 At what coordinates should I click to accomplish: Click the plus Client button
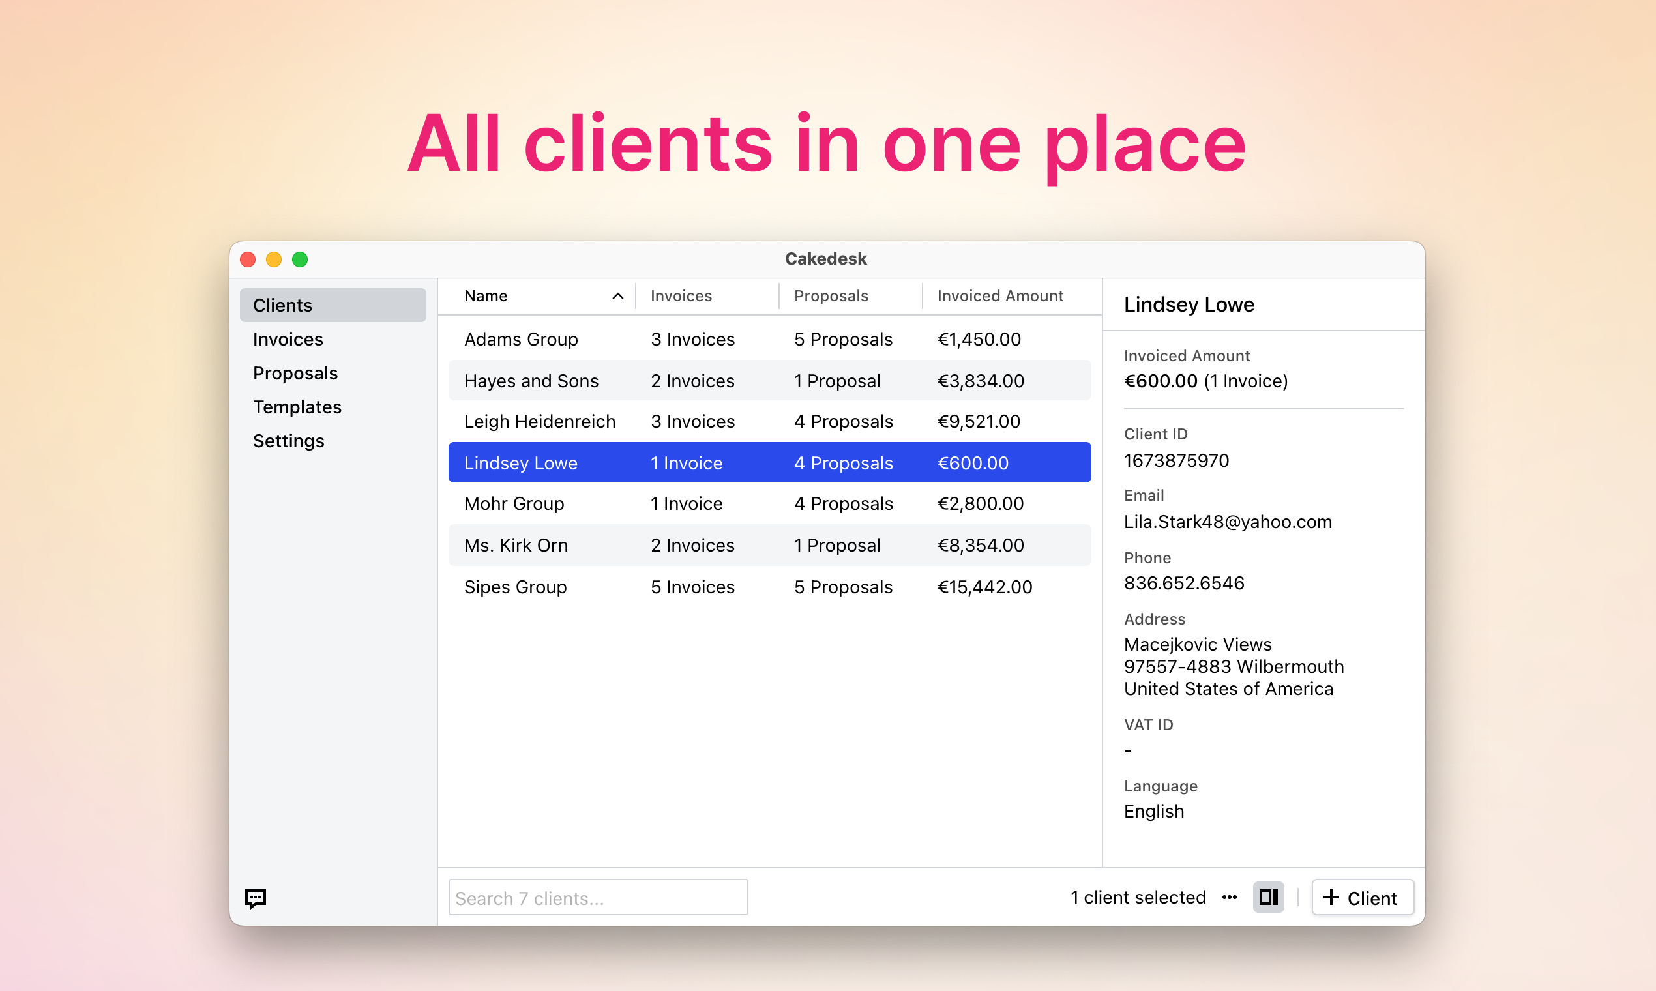[1362, 898]
